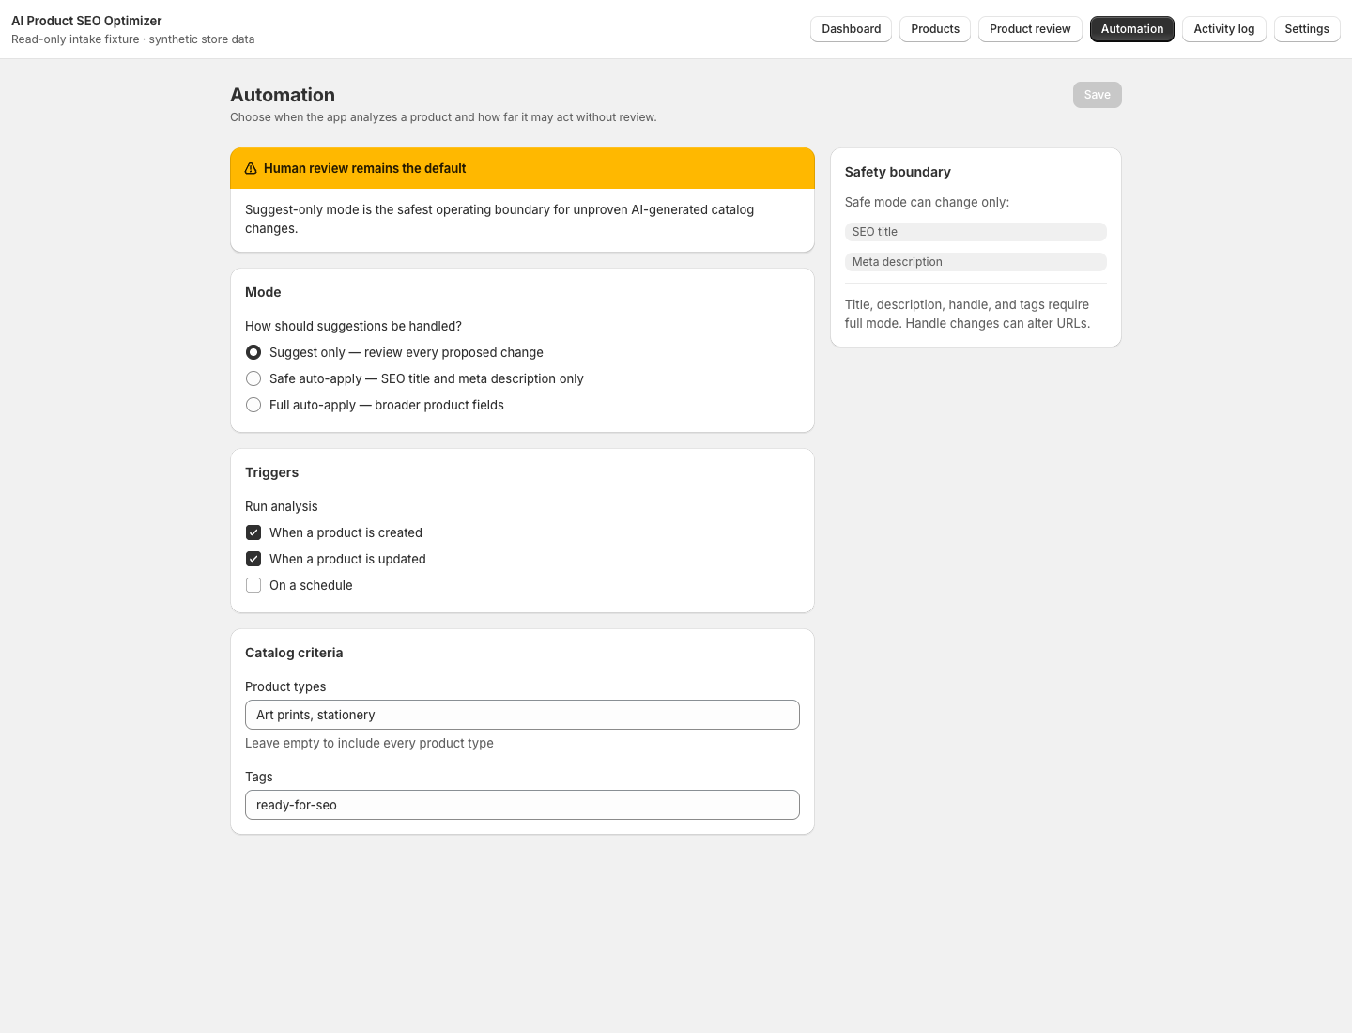Select the Automation tab

(x=1132, y=29)
